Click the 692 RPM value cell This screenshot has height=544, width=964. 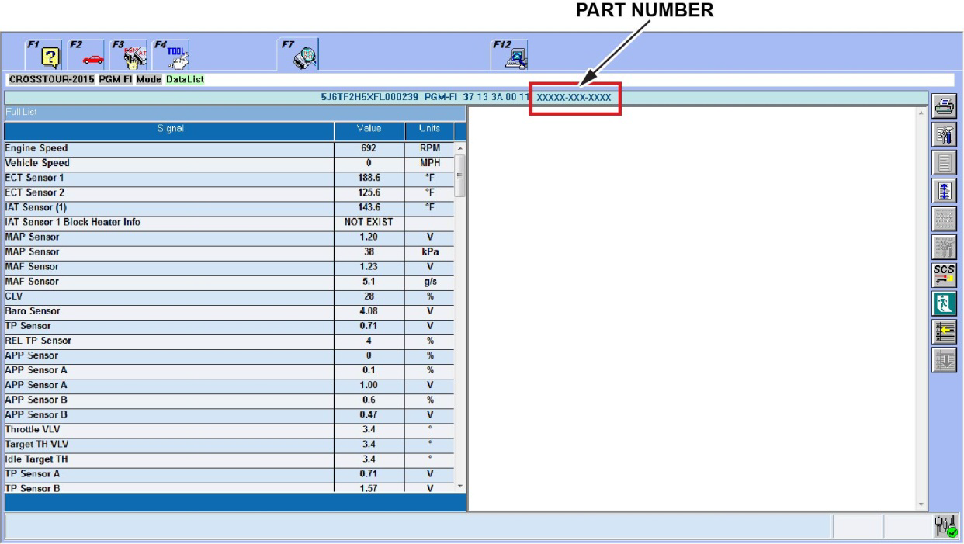click(369, 148)
